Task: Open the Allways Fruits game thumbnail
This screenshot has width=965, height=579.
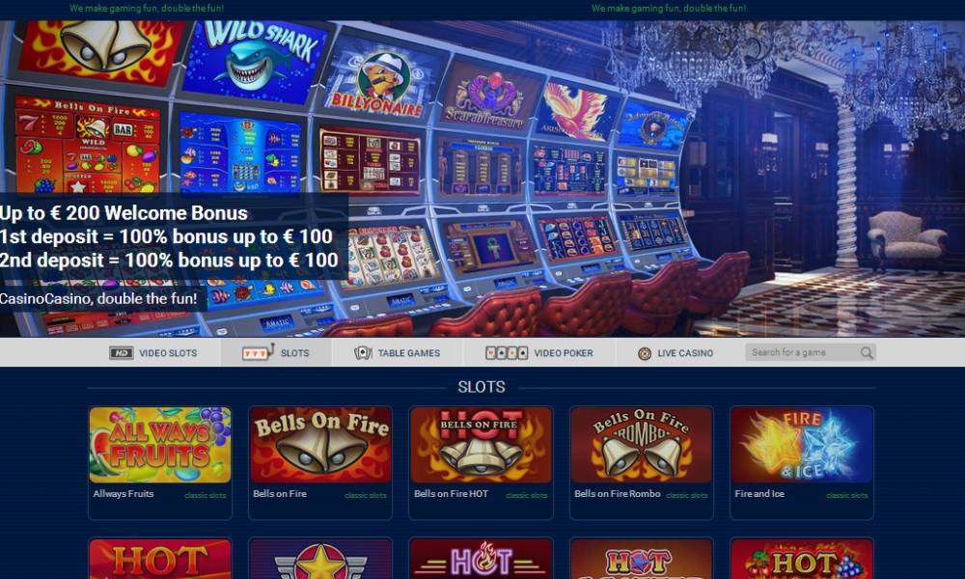Action: point(160,444)
